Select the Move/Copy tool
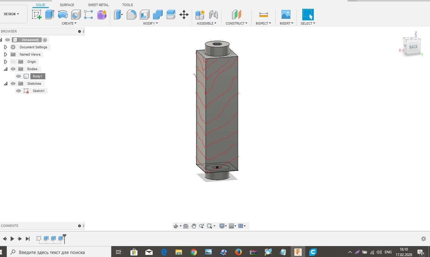Viewport: 430px width, 257px height. point(184,14)
